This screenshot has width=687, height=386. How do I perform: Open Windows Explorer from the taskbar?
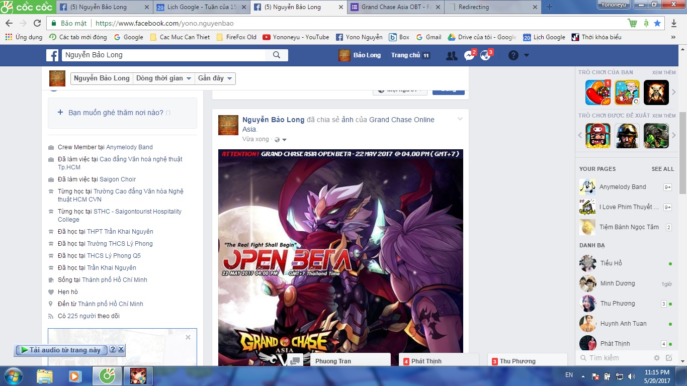[x=45, y=376]
